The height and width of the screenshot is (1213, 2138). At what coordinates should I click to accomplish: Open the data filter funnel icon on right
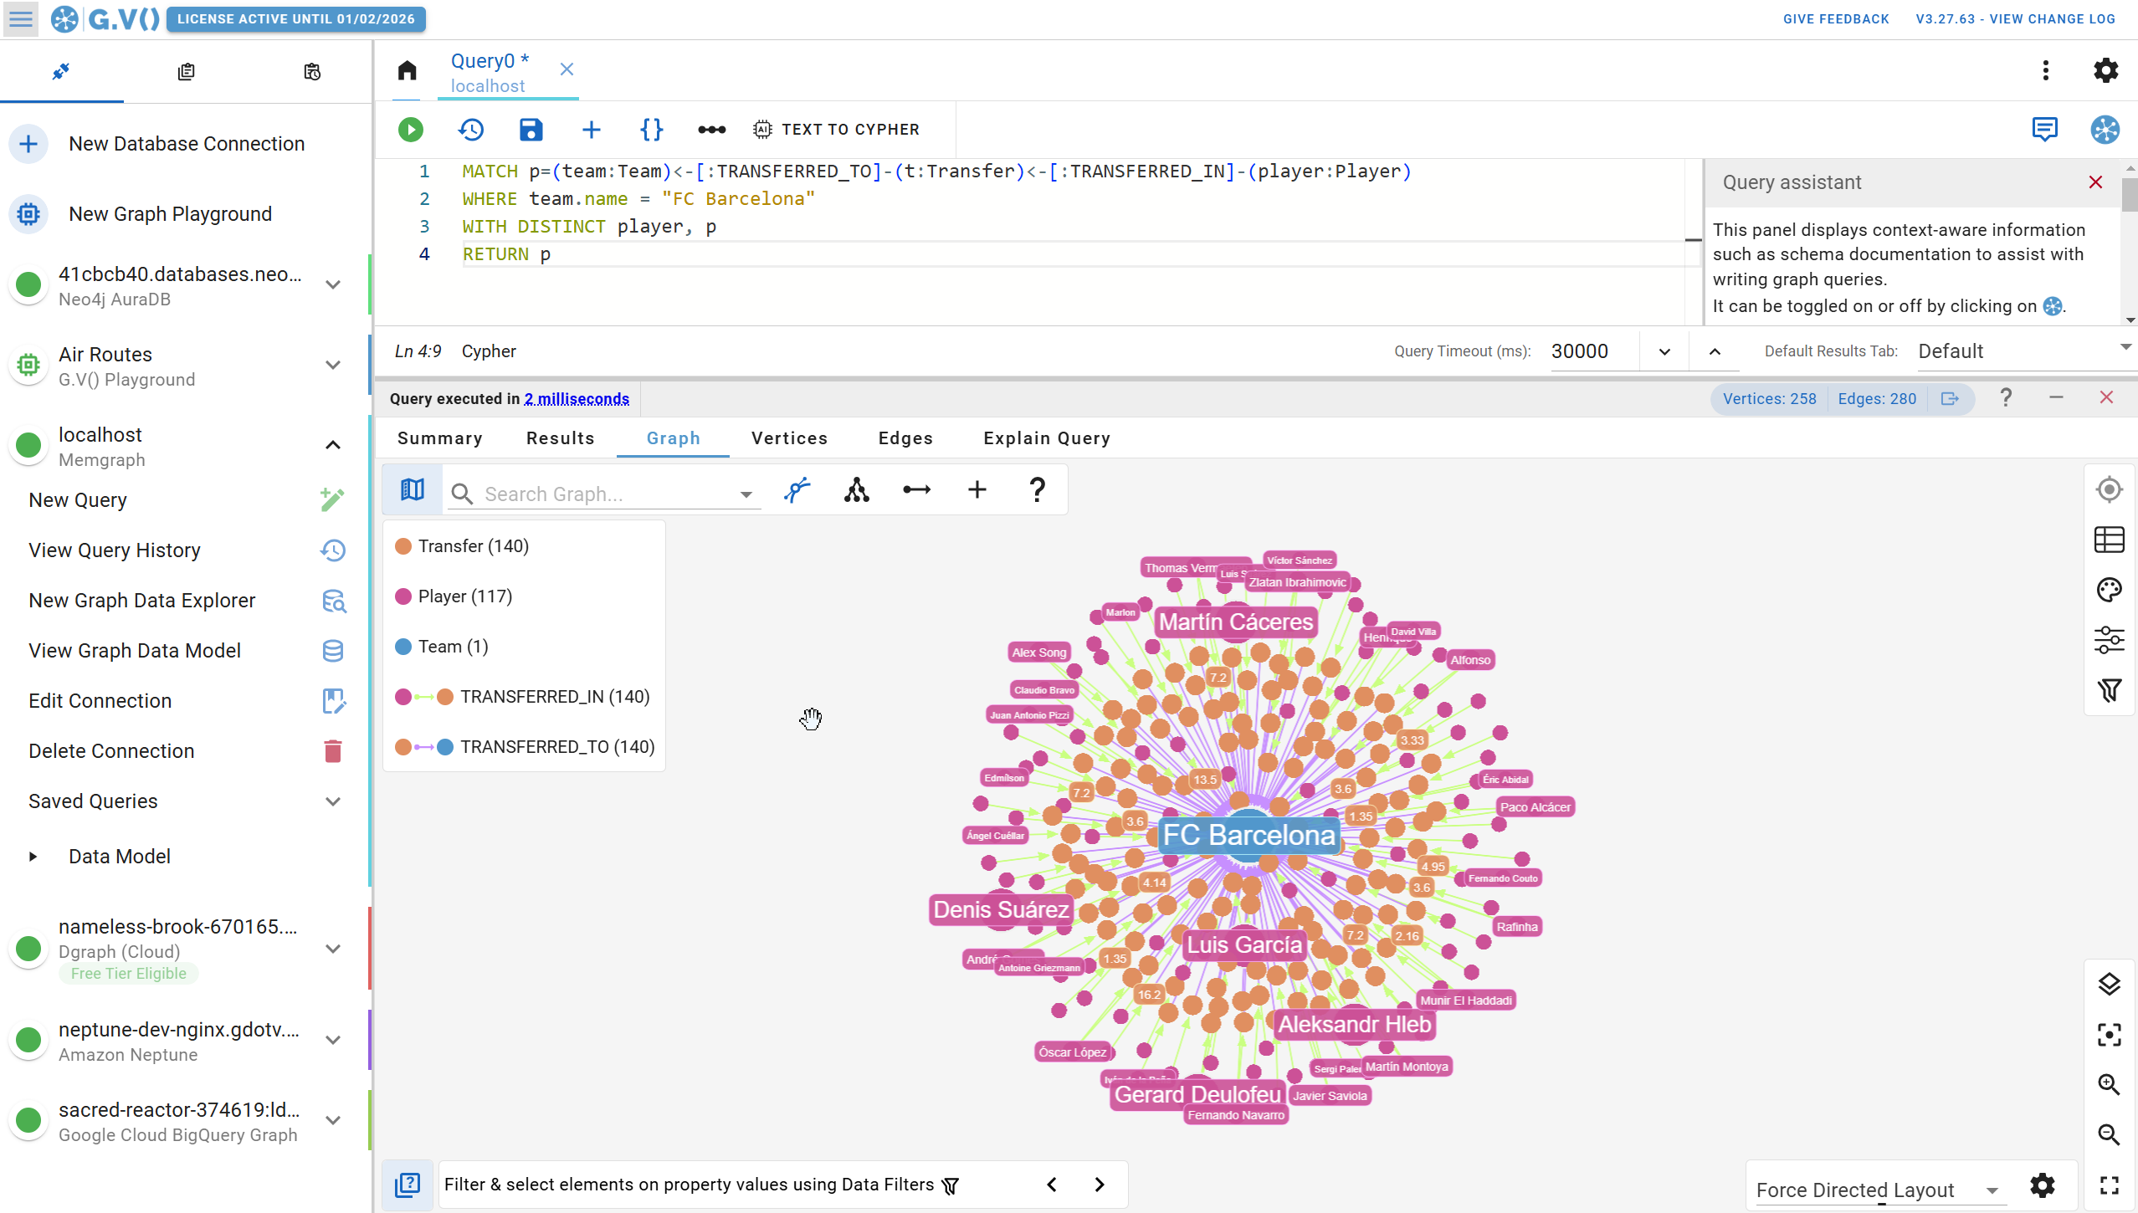pos(2110,691)
